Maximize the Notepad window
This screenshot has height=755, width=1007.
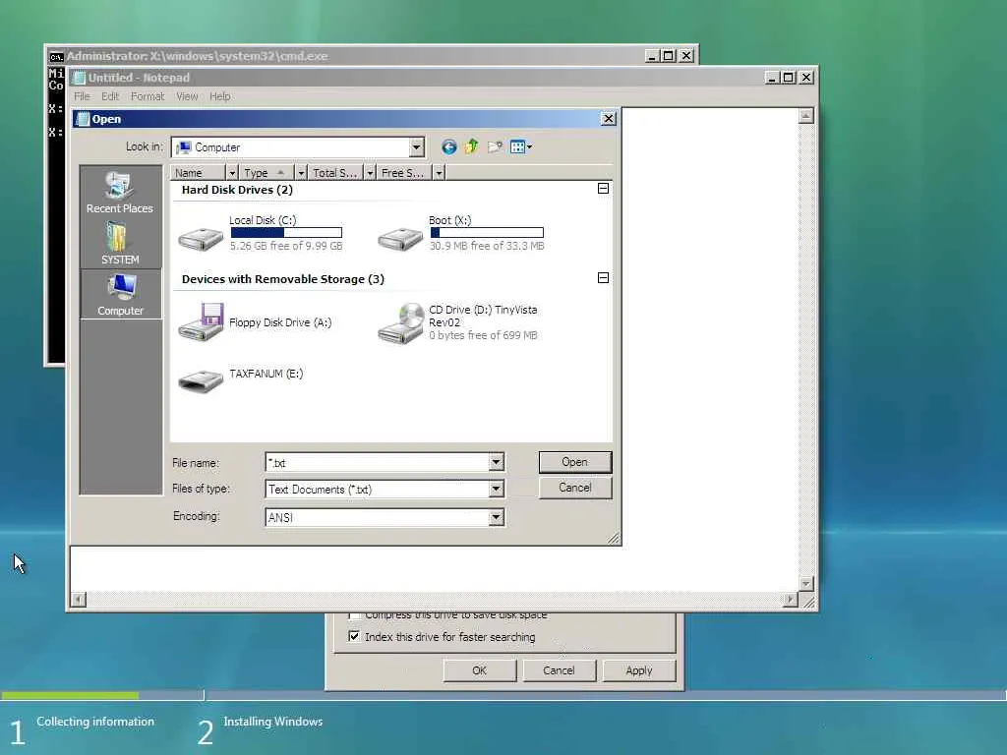coord(789,78)
